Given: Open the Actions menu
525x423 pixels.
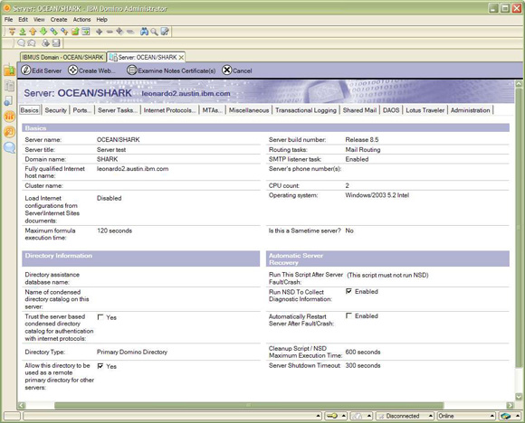Looking at the screenshot, I should tap(82, 19).
